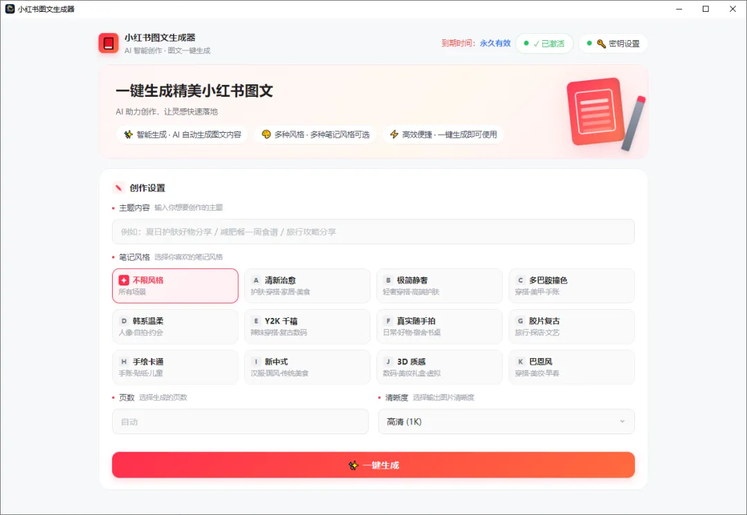Click the 一键生成精美小红书图文 heading text
The width and height of the screenshot is (747, 515).
194,91
